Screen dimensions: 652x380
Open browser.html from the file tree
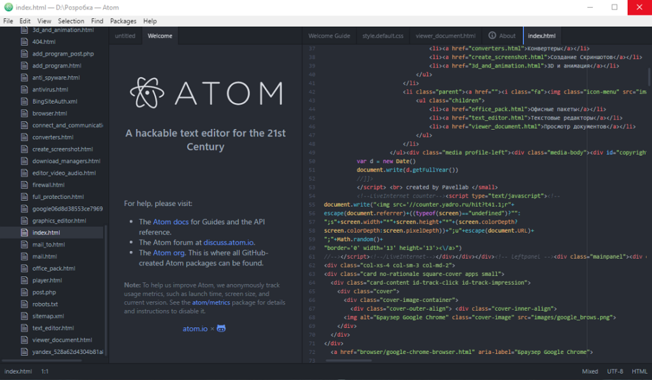click(x=50, y=113)
